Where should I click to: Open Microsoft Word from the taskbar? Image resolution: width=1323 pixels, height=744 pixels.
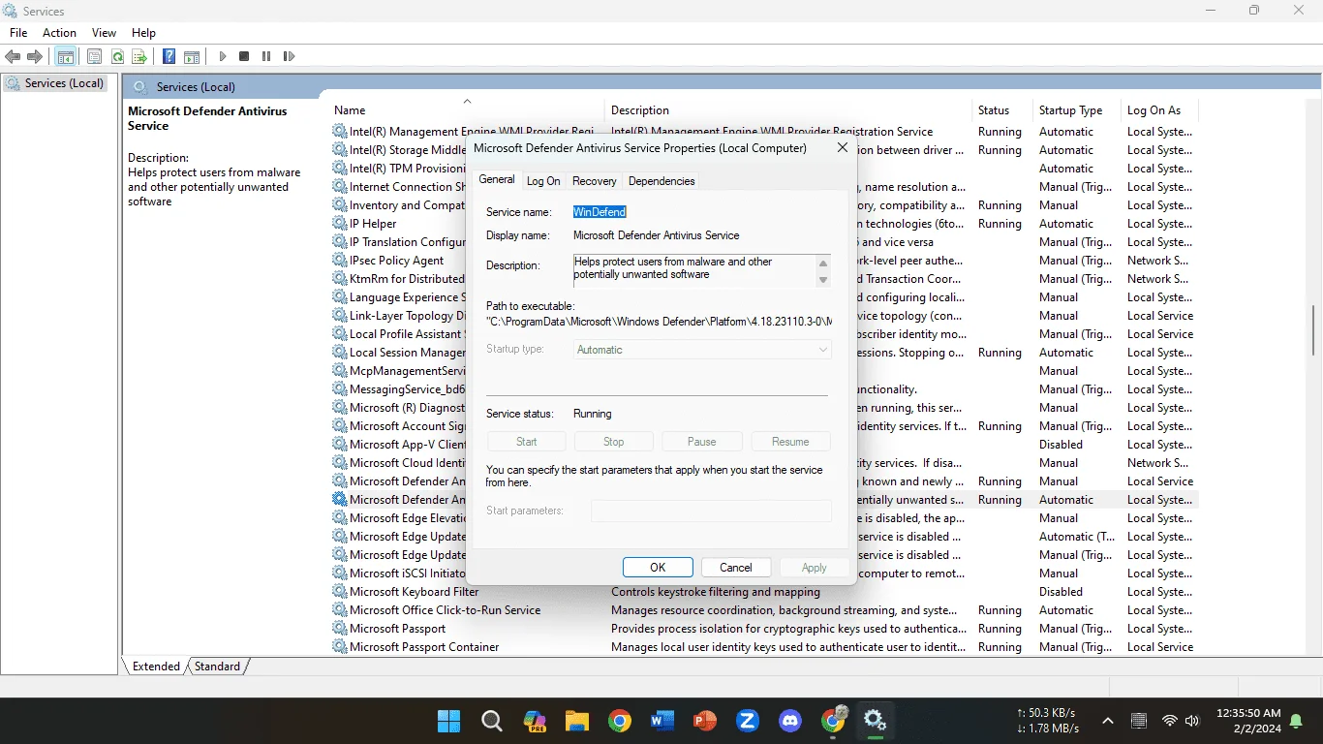click(662, 721)
